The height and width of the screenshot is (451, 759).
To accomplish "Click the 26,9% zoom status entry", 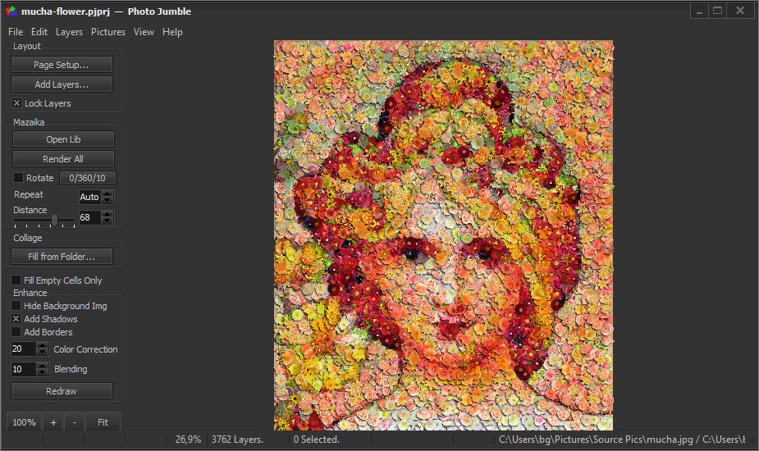I will [x=188, y=440].
